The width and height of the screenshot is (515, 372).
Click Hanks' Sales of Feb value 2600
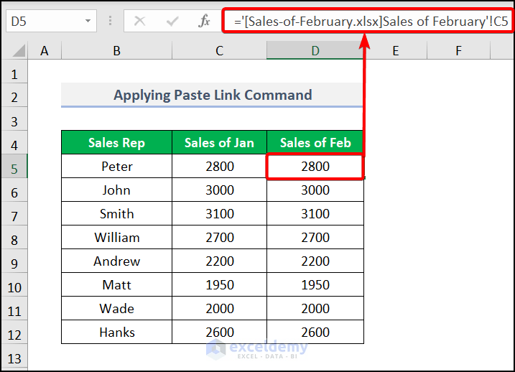(x=315, y=332)
